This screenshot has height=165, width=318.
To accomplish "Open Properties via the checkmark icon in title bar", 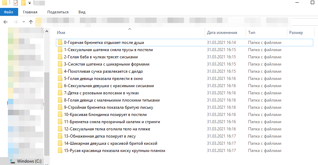I will tap(16, 3).
